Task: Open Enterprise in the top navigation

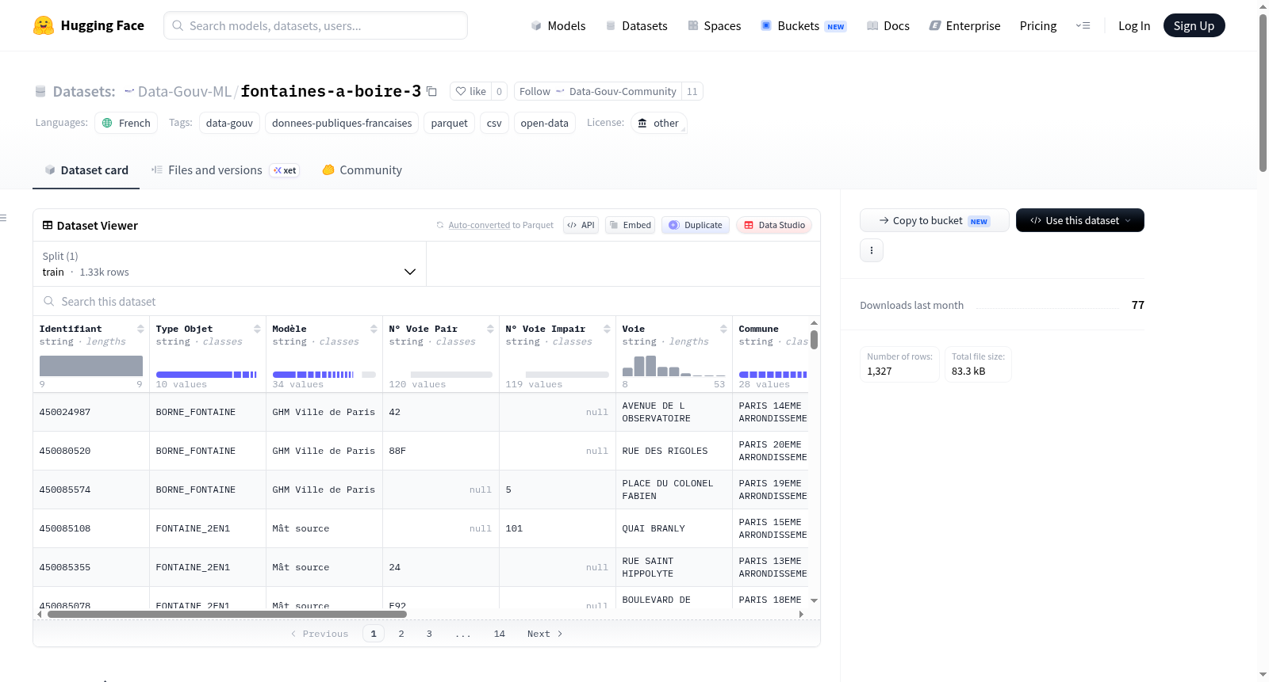Action: coord(964,25)
